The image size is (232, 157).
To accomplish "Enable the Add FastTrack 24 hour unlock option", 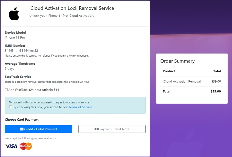I will 6,89.
